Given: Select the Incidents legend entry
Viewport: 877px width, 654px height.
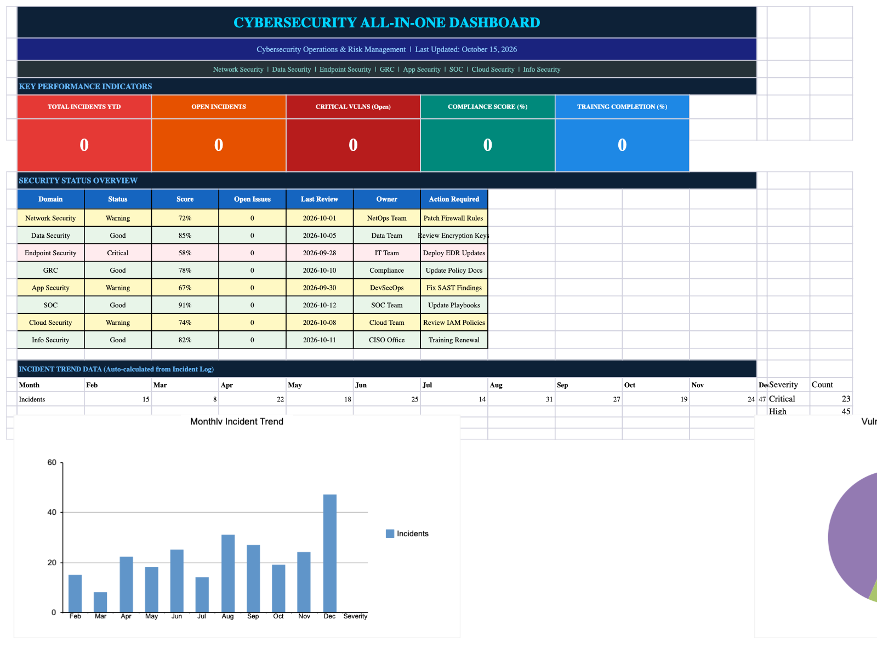Looking at the screenshot, I should [x=407, y=533].
